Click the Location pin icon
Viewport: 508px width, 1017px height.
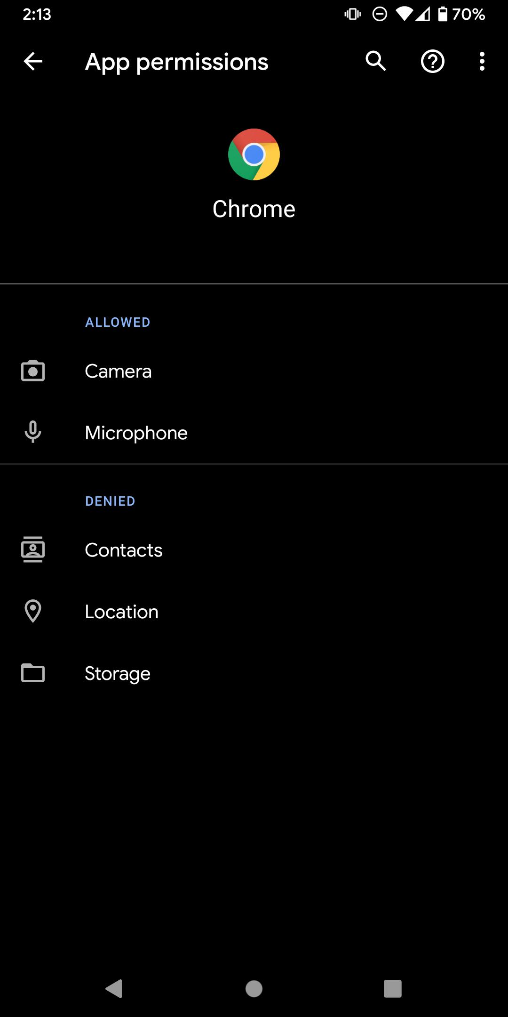coord(33,611)
